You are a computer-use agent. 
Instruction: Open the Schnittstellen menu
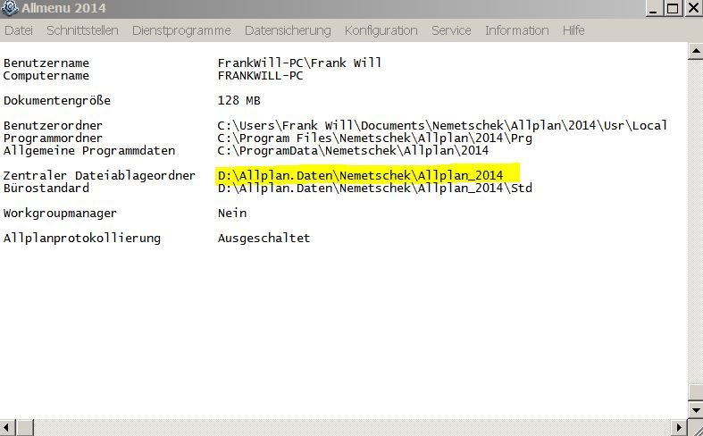click(x=82, y=30)
